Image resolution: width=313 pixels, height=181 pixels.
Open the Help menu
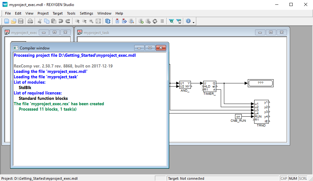119,13
